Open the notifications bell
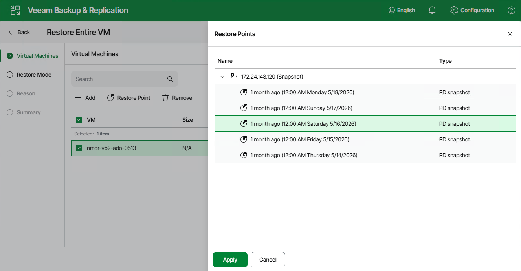 point(432,10)
